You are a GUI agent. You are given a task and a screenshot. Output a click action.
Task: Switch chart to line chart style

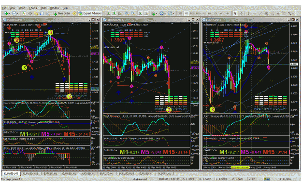coord(120,13)
